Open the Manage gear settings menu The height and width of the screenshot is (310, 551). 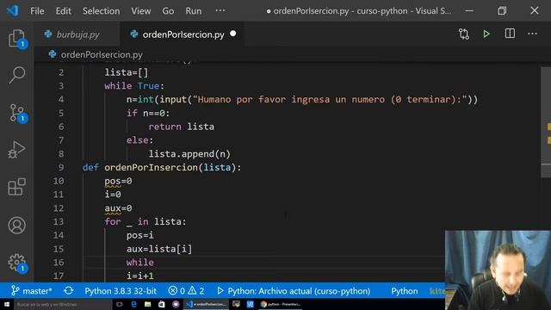click(x=16, y=263)
